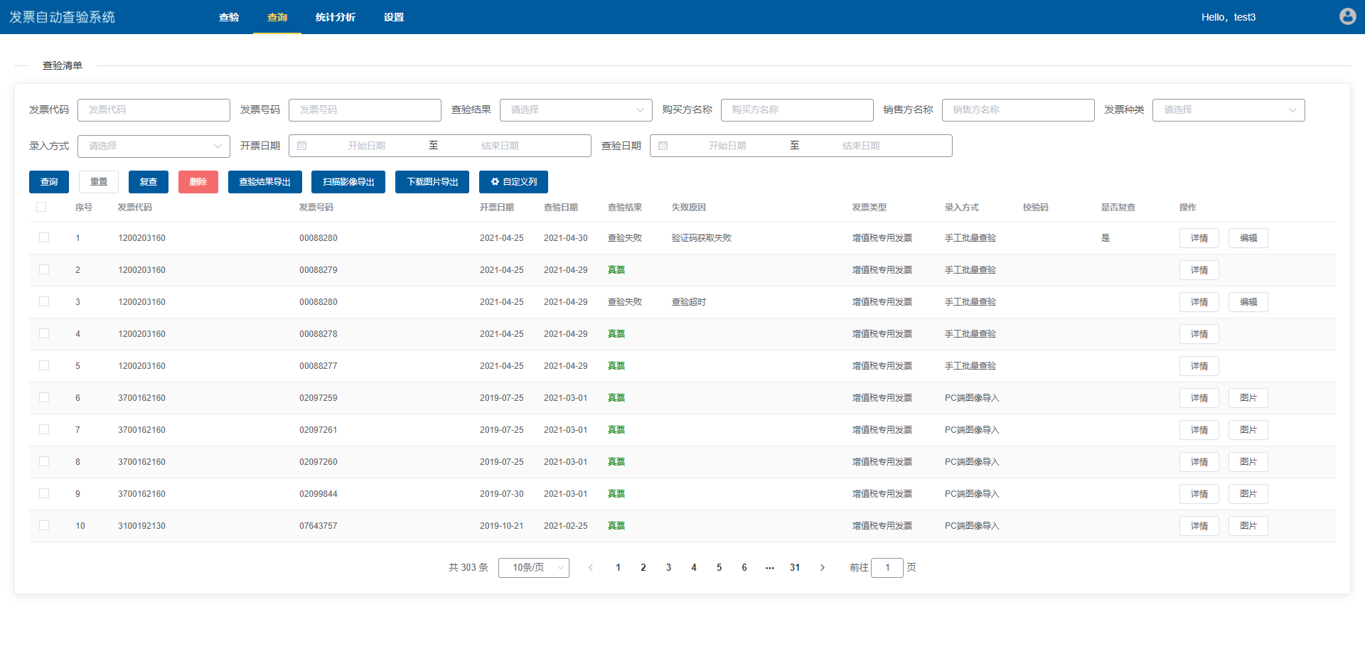Click the 查验结果导出 button
1365x666 pixels.
[x=264, y=182]
